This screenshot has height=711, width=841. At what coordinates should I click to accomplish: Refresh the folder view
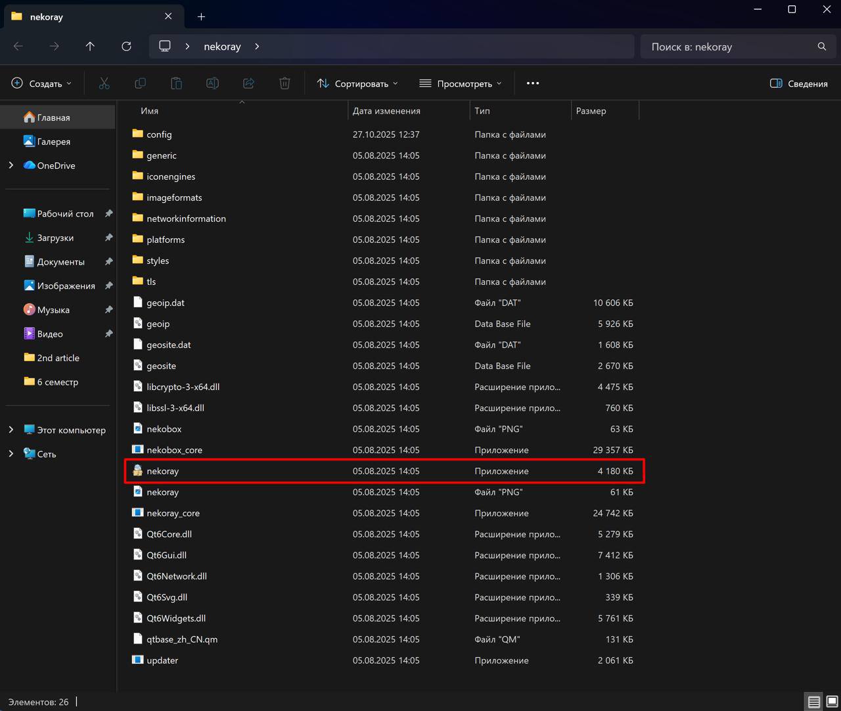click(126, 46)
